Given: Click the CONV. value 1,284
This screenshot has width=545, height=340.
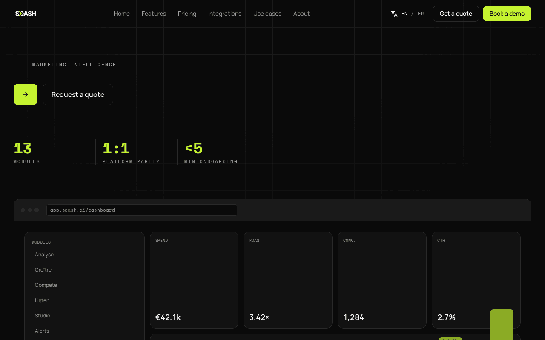Looking at the screenshot, I should [354, 317].
